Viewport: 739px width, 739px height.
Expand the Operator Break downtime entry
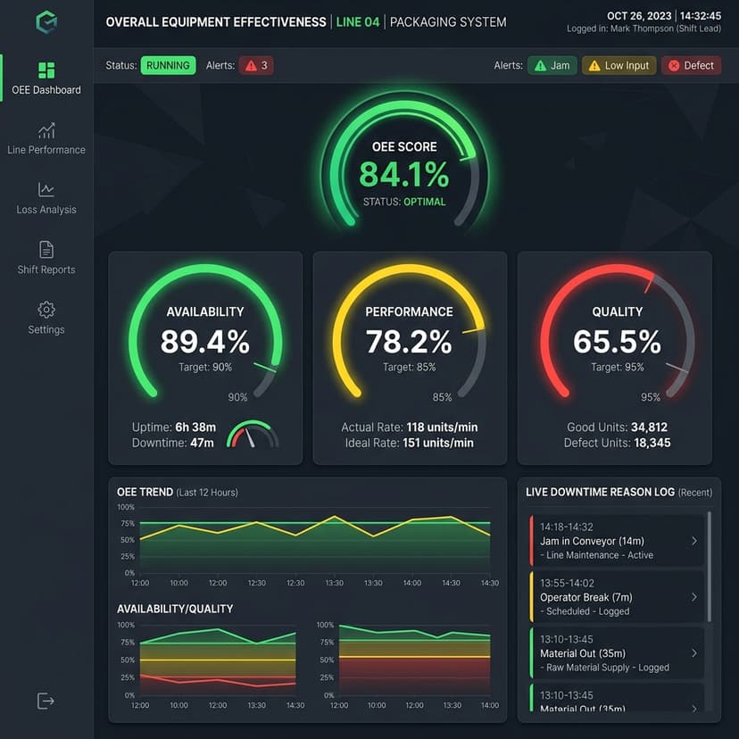click(619, 596)
